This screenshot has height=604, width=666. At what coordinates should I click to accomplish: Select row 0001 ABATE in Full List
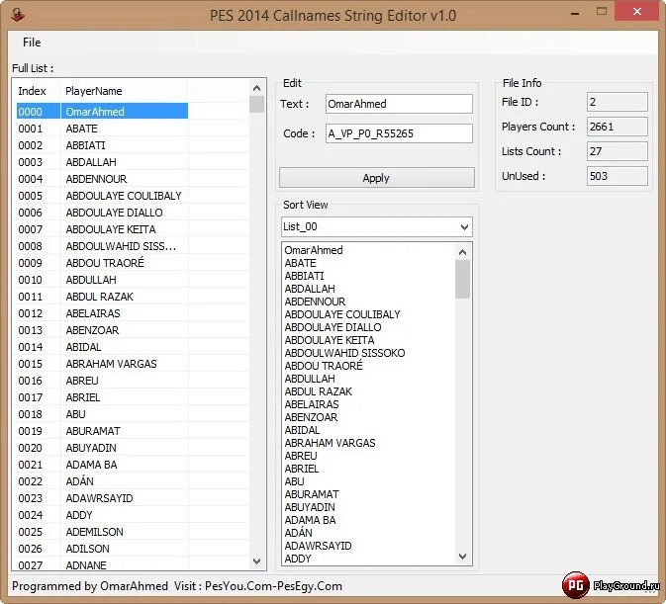pos(102,129)
